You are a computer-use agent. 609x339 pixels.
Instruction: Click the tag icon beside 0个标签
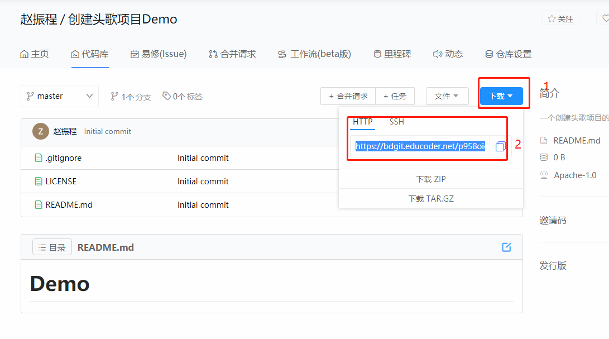coord(166,96)
